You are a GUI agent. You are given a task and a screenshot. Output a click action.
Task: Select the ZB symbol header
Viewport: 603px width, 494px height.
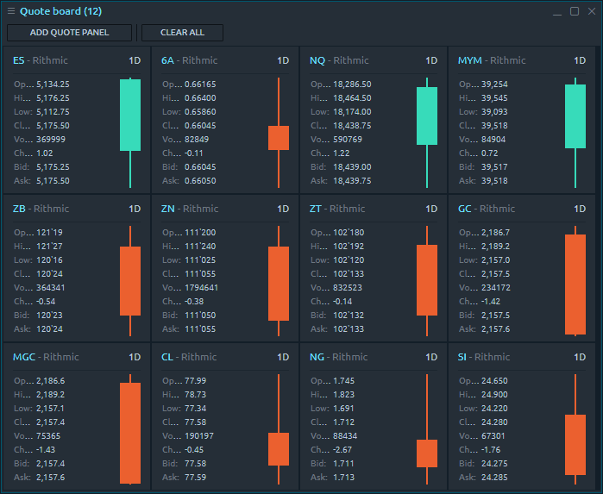point(19,209)
